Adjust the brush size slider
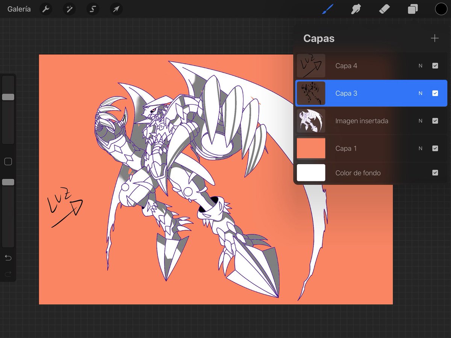Viewport: 451px width, 338px height. 8,97
